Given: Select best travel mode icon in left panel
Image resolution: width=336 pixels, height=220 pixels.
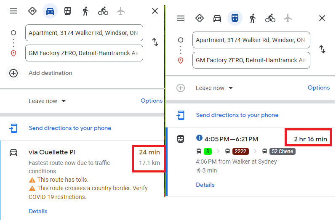Looking at the screenshot, I should 32,11.
